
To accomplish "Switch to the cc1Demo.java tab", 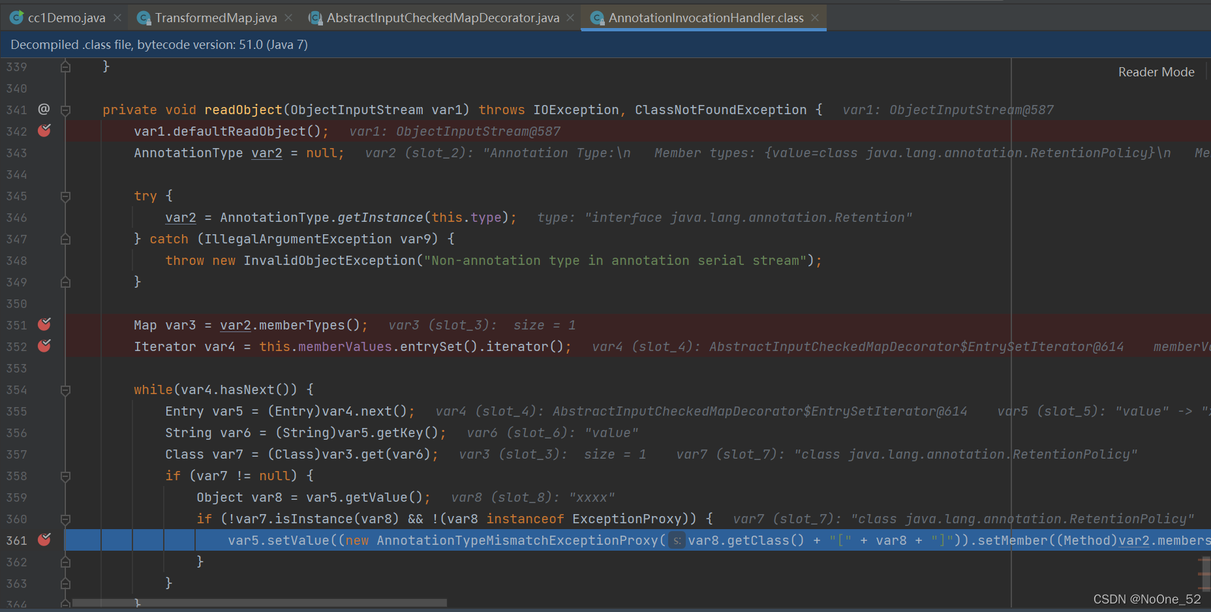I will point(67,18).
